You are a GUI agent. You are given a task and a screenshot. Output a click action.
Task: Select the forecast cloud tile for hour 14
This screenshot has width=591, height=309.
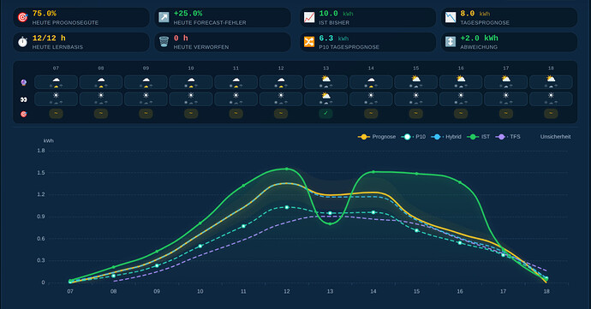(371, 82)
